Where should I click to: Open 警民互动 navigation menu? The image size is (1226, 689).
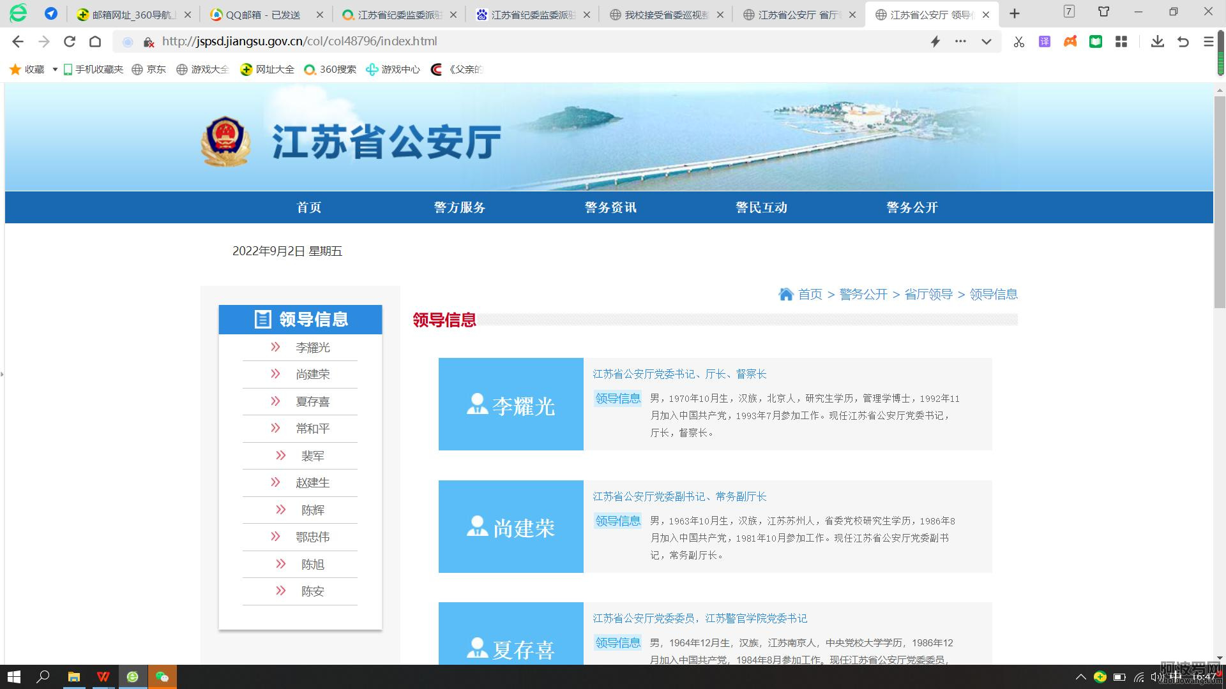tap(761, 207)
